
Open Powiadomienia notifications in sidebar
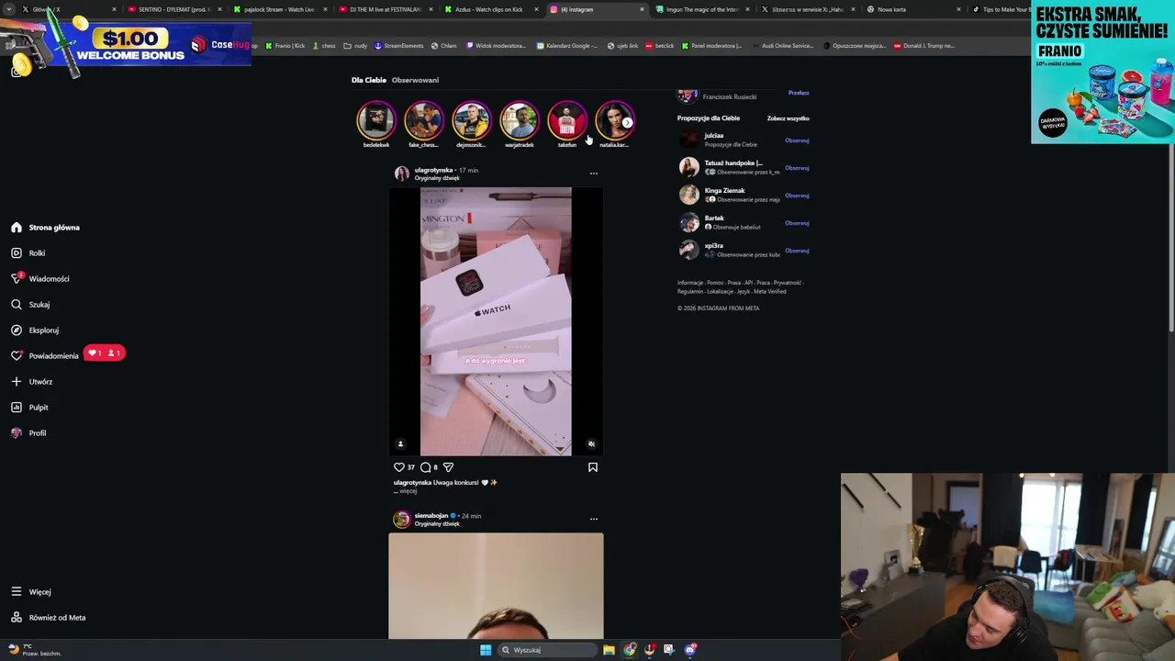point(44,356)
